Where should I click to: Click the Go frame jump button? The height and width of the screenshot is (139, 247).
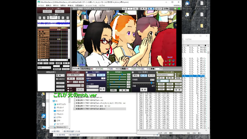[x=136, y=9]
